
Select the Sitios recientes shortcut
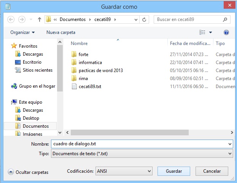(37, 70)
